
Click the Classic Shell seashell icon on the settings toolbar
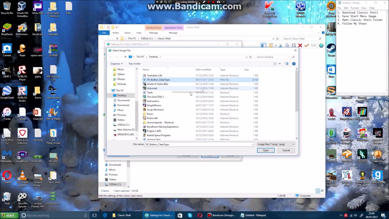[x=321, y=45]
